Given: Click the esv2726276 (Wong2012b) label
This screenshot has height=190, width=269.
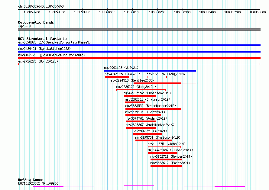Looking at the screenshot, I should click(x=167, y=74).
